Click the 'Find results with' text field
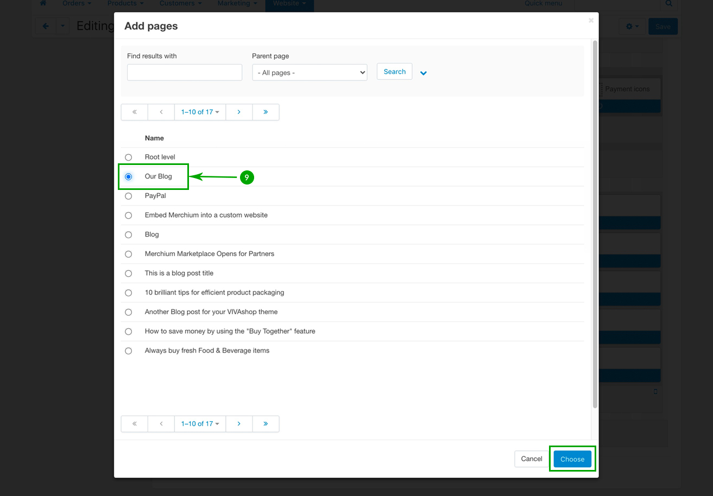 (185, 73)
